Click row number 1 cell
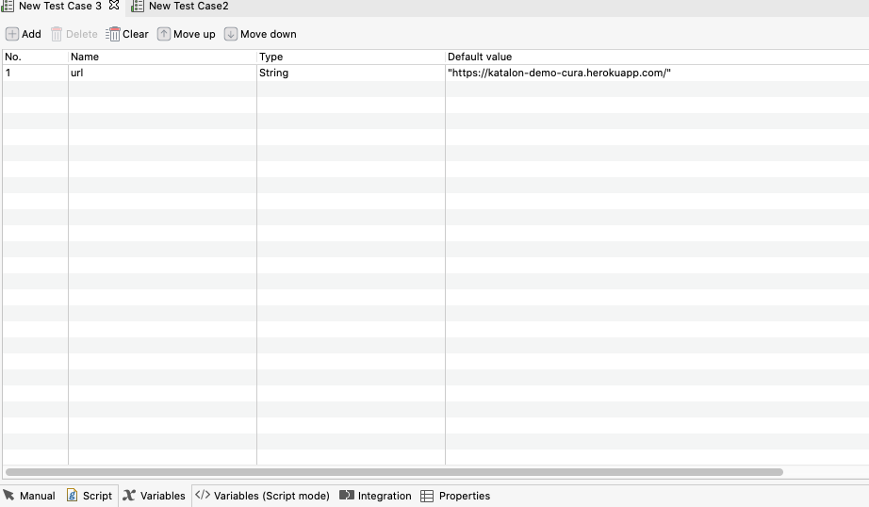Image resolution: width=869 pixels, height=507 pixels. [36, 73]
